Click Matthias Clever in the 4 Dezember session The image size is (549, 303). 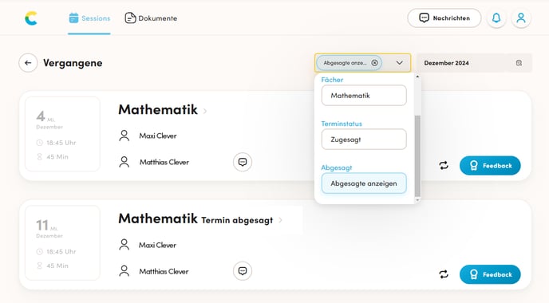pyautogui.click(x=164, y=162)
